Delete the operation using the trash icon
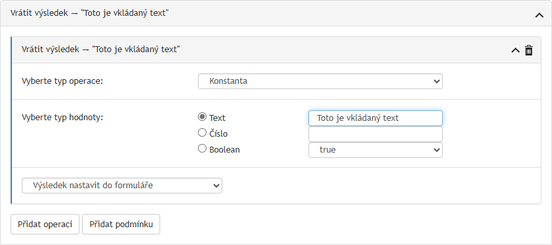Image resolution: width=552 pixels, height=245 pixels. tap(528, 50)
